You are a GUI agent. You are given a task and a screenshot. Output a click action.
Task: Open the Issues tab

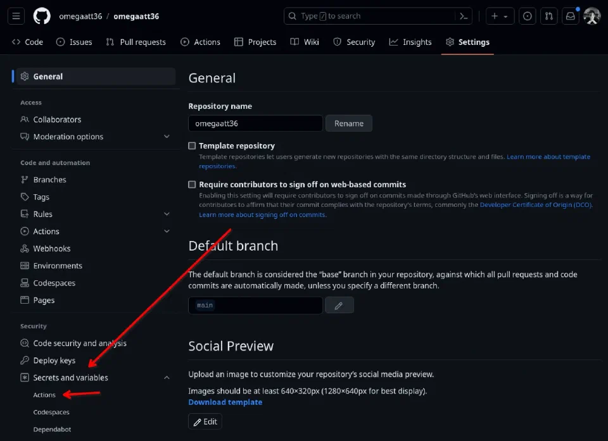click(74, 42)
